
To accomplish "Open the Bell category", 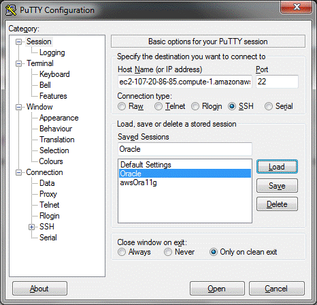I will coord(45,85).
